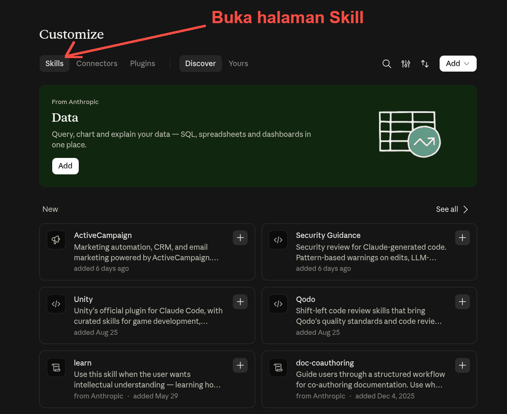Image resolution: width=507 pixels, height=414 pixels.
Task: Click the Customize page heading
Action: tap(72, 34)
